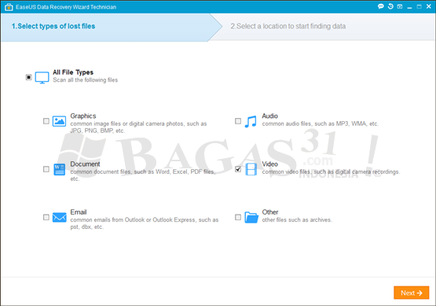Click the Video label text
Image resolution: width=436 pixels, height=306 pixels.
pos(269,164)
